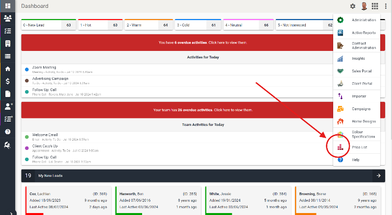Click the My New Leads header
The image size is (392, 215).
click(203, 176)
